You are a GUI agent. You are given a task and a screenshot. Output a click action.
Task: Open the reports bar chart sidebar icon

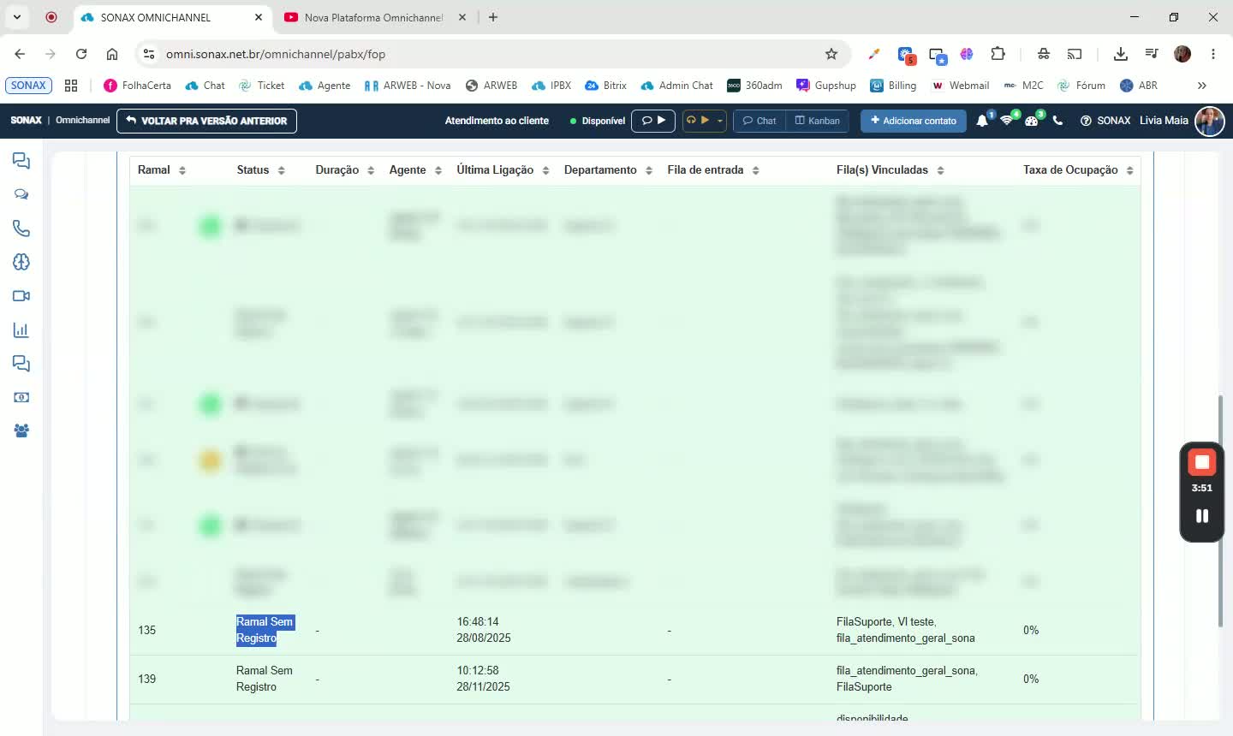click(21, 329)
